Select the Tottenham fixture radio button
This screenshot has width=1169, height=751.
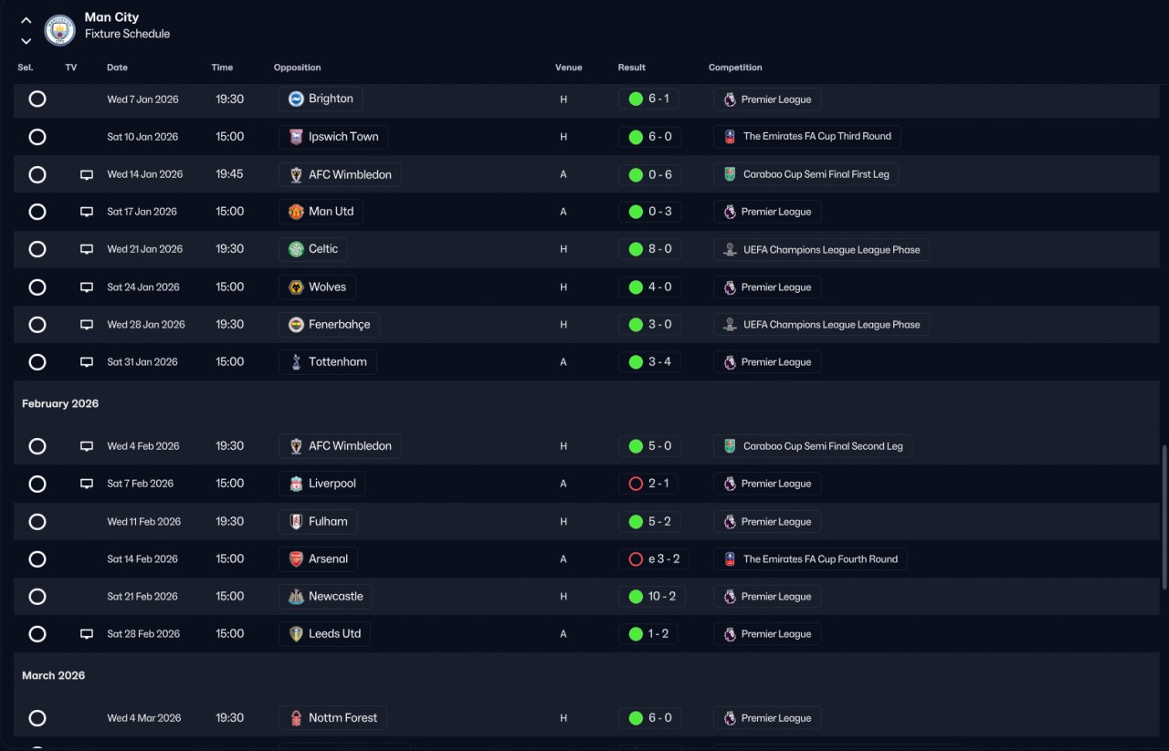37,362
